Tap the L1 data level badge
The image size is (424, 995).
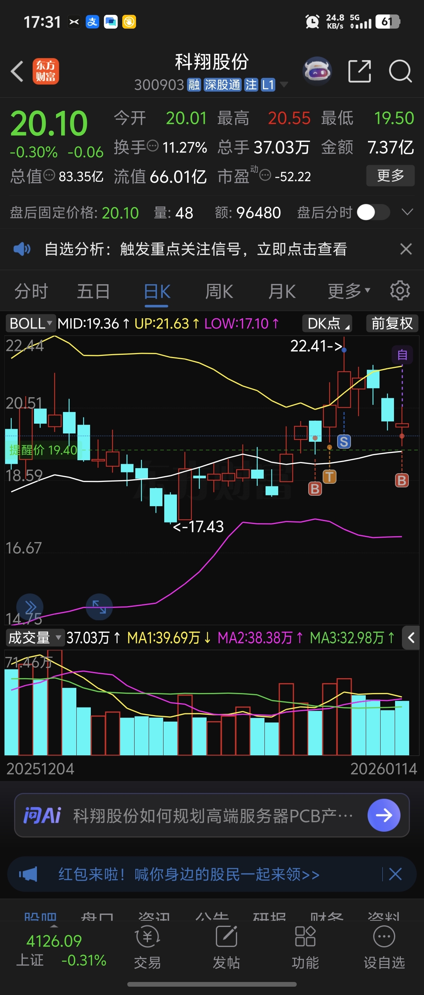[268, 85]
